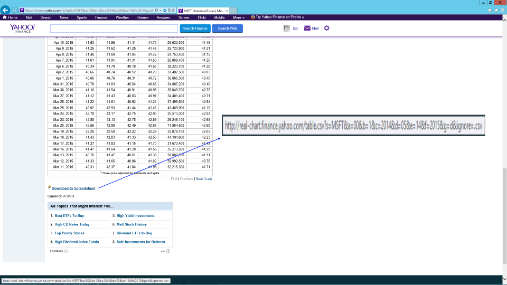Click the refresh icon in the address bar

173,11
